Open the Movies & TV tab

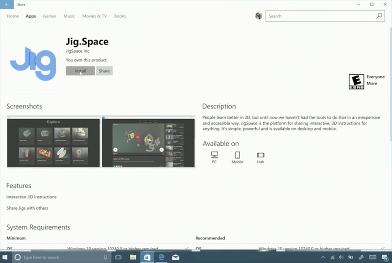tap(95, 16)
